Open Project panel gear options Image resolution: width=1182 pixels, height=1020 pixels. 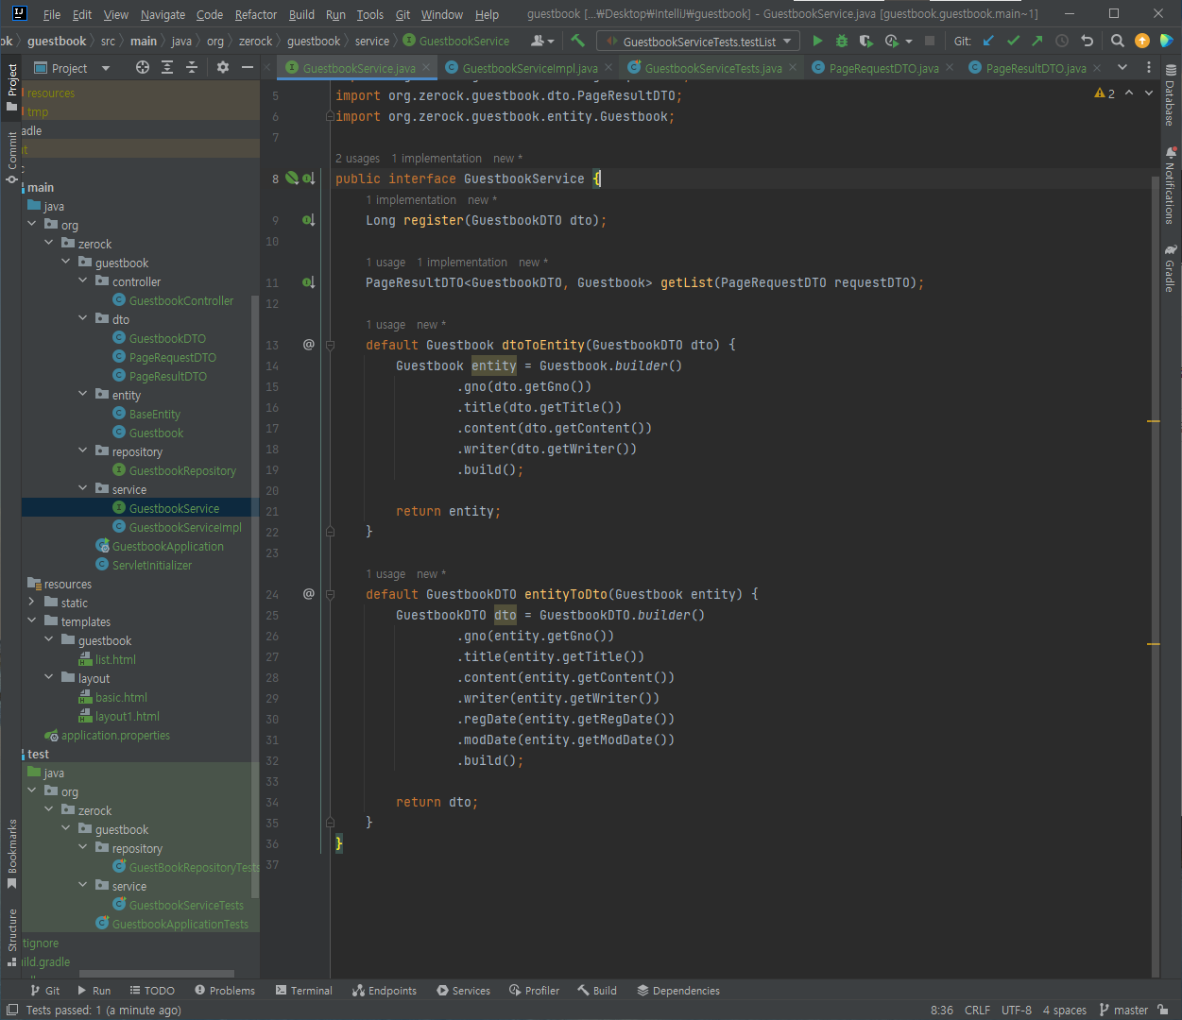tap(223, 67)
